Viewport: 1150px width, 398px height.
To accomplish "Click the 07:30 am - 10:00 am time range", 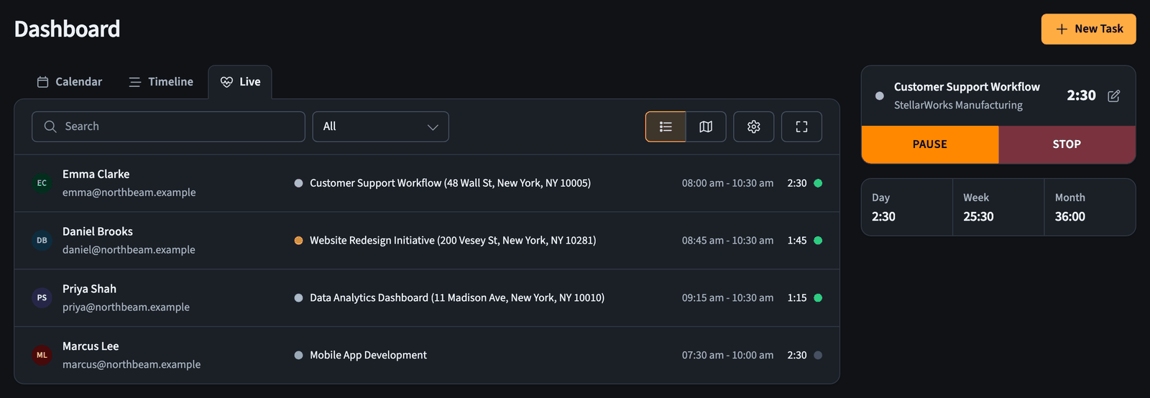I will 727,355.
